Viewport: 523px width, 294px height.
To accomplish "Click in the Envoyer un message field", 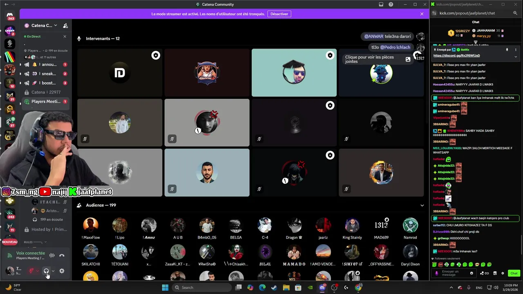I will 454,273.
